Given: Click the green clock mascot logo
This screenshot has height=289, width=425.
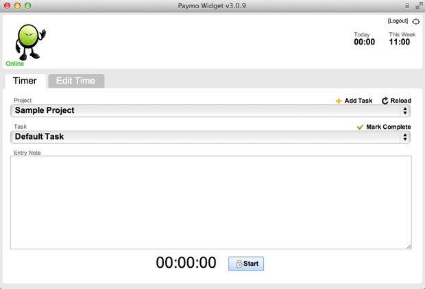Looking at the screenshot, I should point(30,42).
